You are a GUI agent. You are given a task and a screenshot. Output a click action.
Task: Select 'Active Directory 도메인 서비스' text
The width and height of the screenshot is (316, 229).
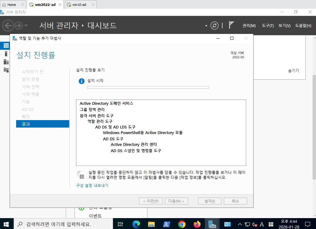[106, 103]
